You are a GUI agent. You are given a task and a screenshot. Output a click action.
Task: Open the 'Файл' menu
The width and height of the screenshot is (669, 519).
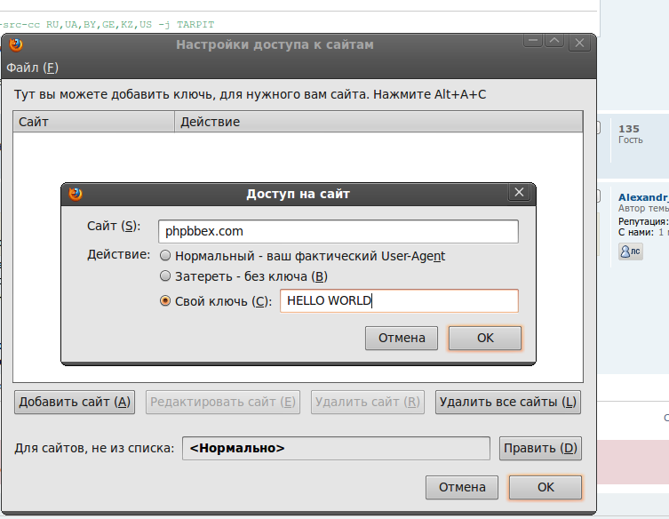point(32,68)
